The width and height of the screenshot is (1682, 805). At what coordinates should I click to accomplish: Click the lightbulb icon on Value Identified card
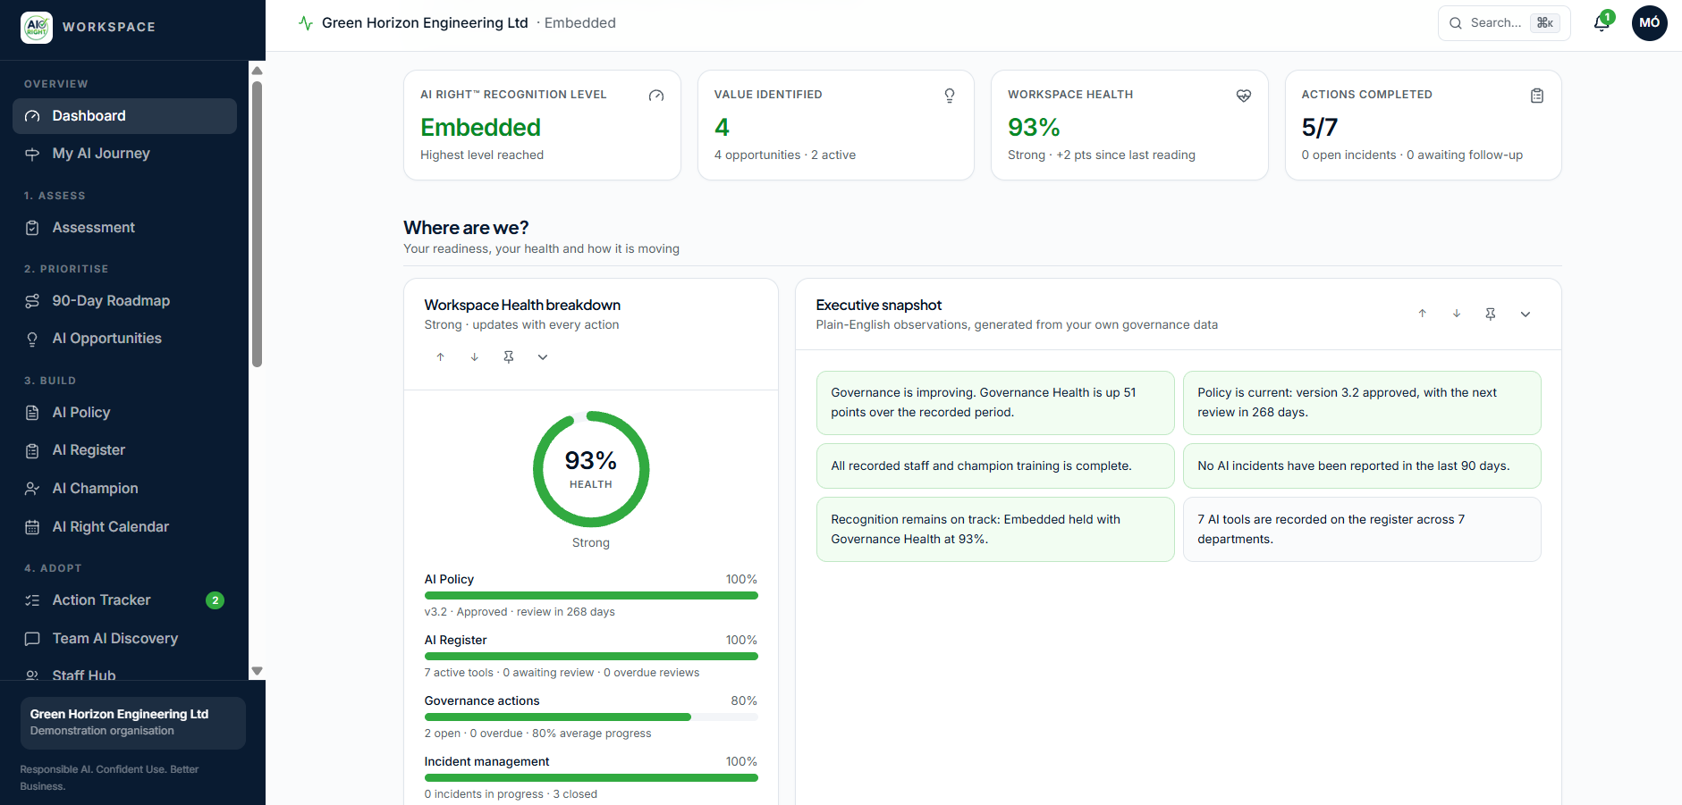tap(950, 96)
